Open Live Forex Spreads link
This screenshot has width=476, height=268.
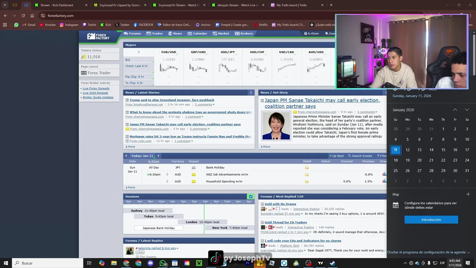click(96, 89)
